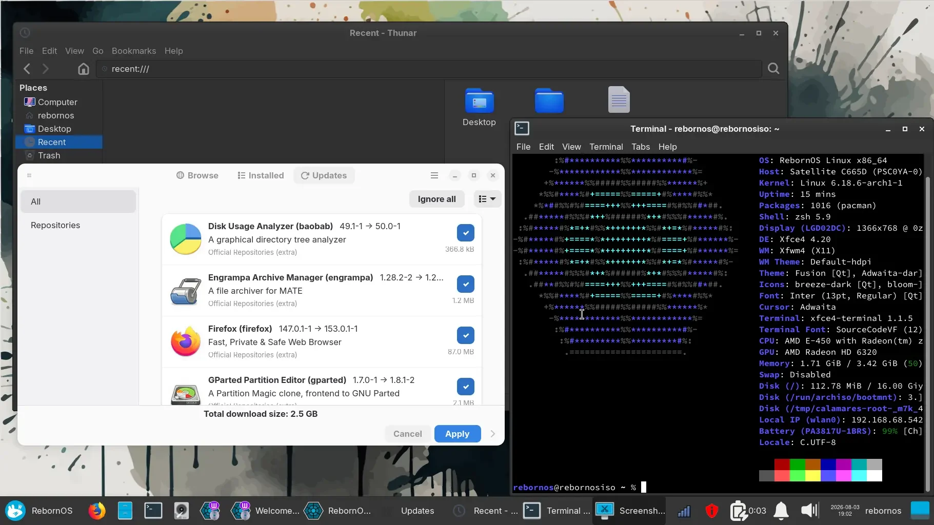Apply the pending updates
Image resolution: width=934 pixels, height=525 pixels.
457,434
